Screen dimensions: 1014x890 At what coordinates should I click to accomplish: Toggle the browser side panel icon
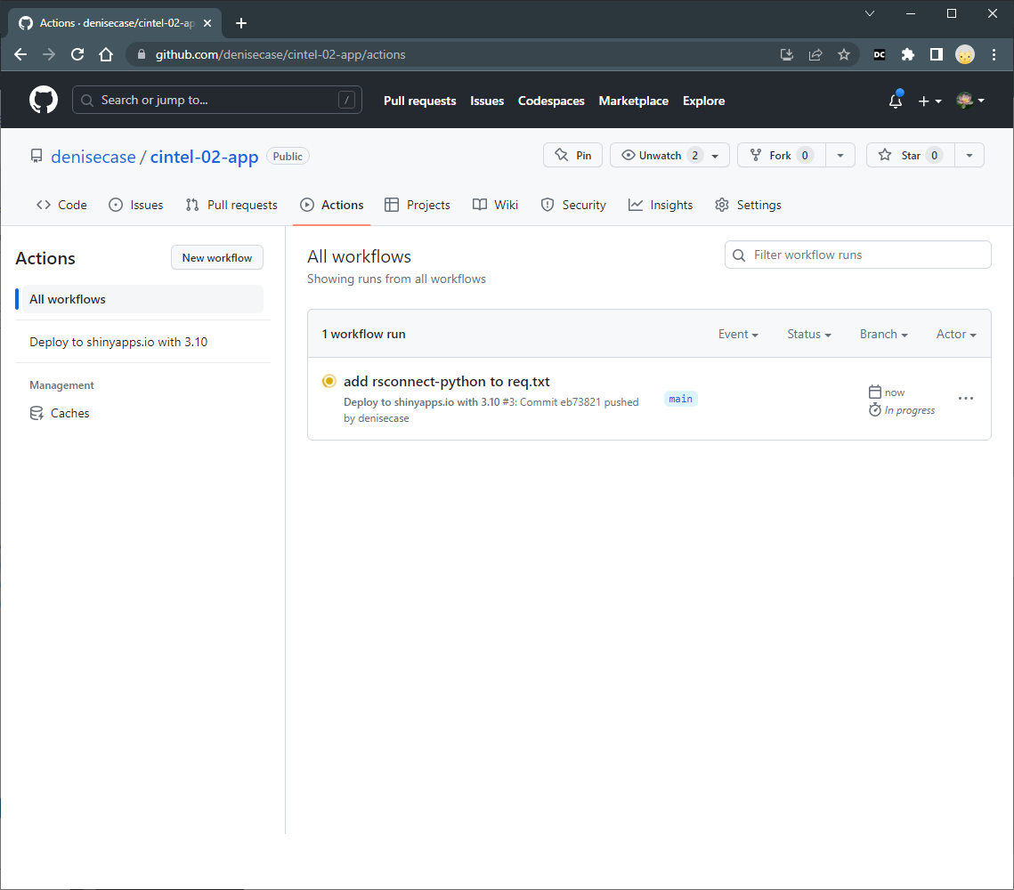click(937, 55)
